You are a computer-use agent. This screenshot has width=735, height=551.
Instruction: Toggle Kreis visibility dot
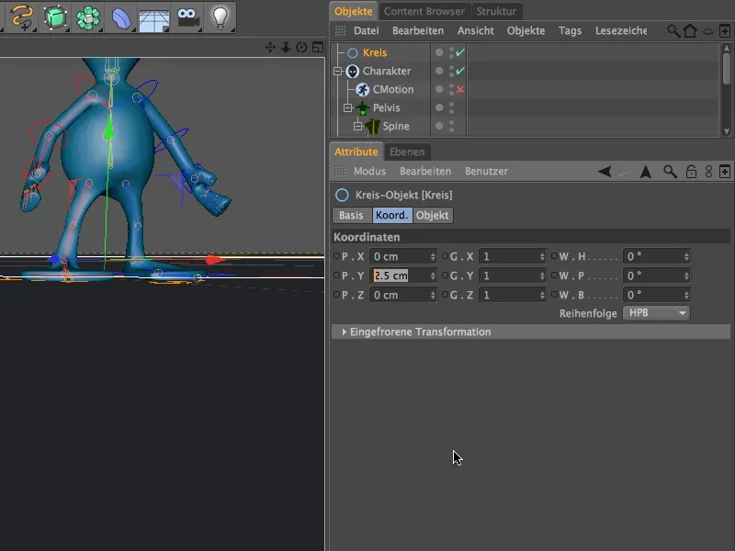tap(439, 52)
